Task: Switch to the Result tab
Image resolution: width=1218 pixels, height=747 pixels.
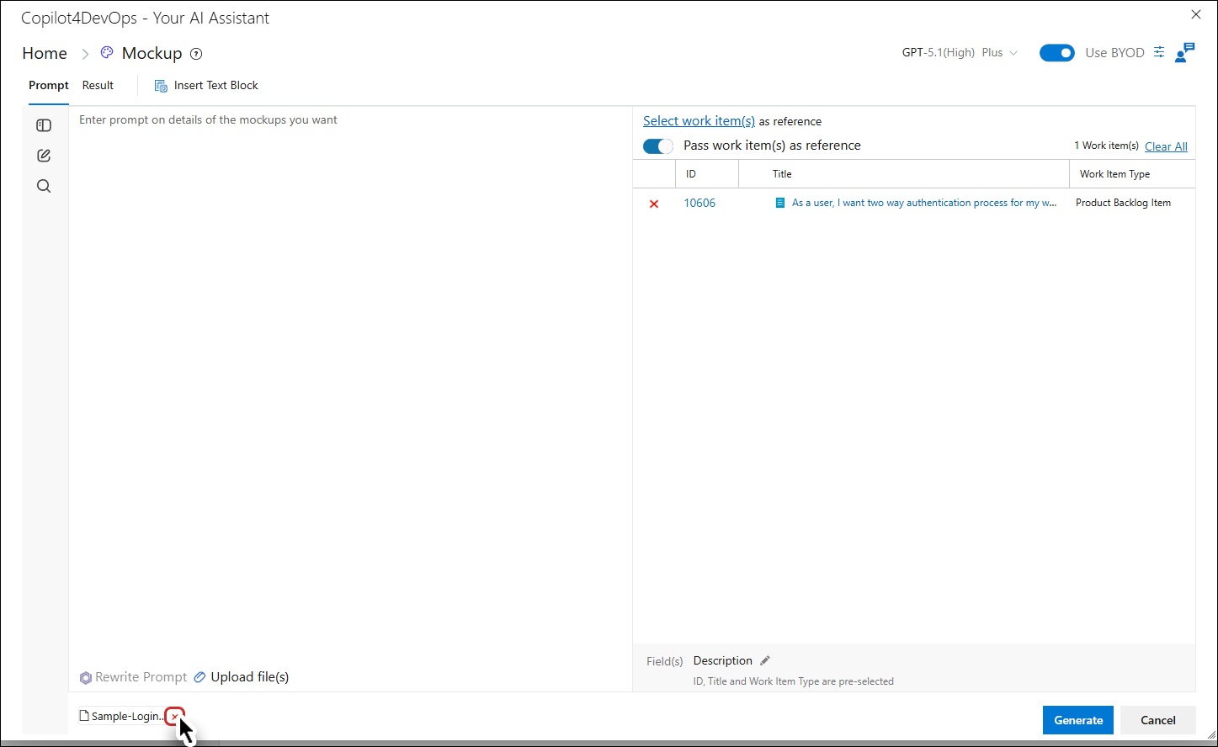Action: tap(98, 85)
